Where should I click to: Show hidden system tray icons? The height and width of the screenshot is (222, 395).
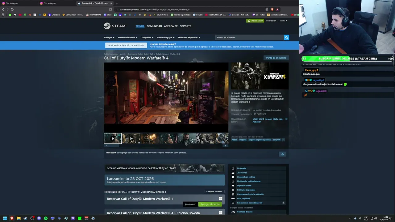(x=350, y=218)
